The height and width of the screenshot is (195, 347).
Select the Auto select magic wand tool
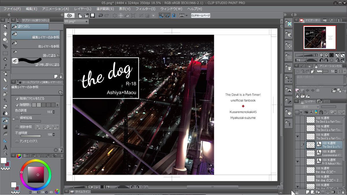click(5, 60)
